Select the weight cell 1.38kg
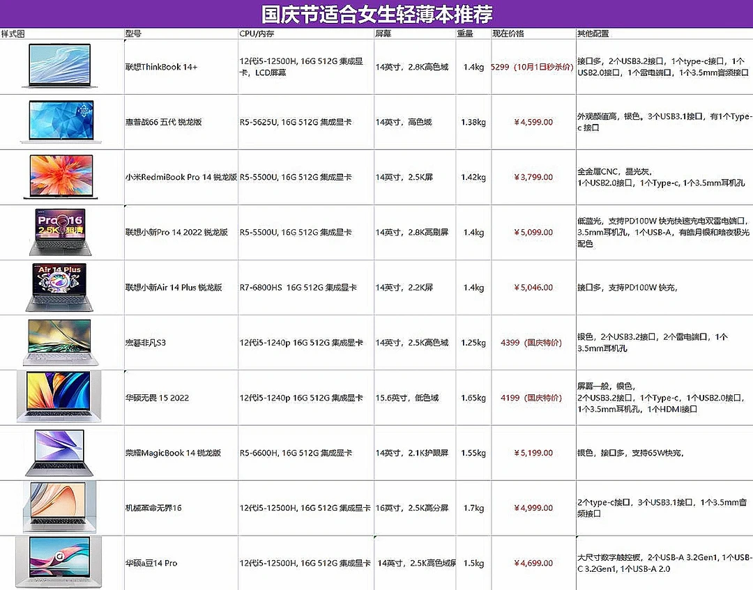This screenshot has height=590, width=753. (x=473, y=123)
